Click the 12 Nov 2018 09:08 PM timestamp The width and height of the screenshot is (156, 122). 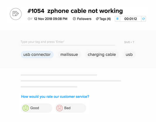51,19
